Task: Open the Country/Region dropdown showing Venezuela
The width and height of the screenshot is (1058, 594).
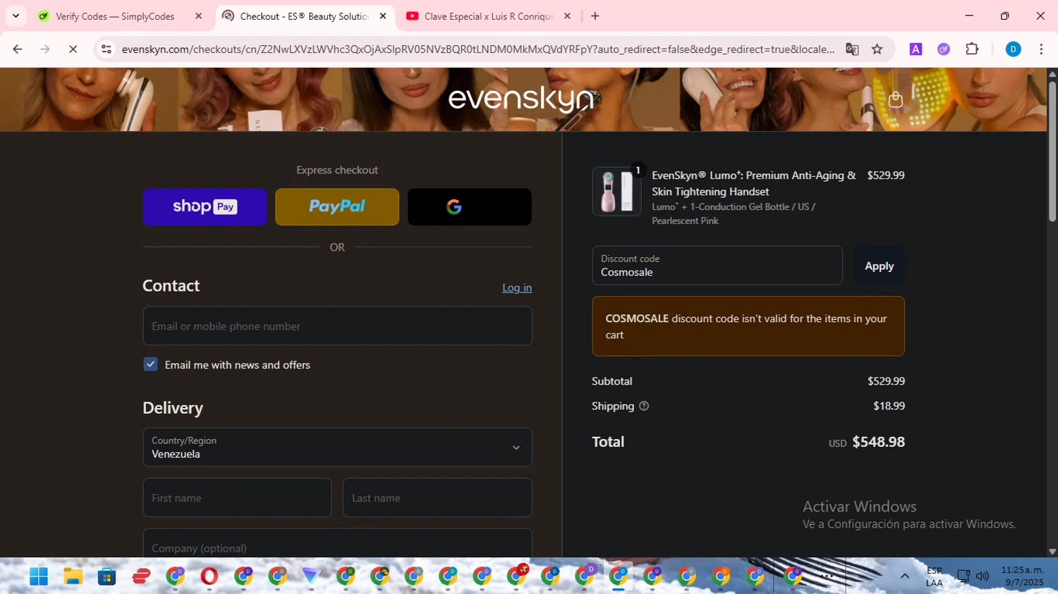Action: pyautogui.click(x=337, y=447)
